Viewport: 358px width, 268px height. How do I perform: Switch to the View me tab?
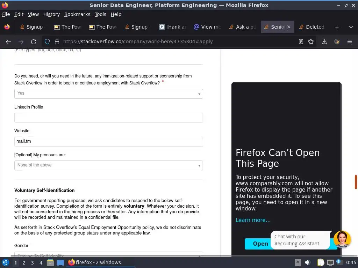pos(208,27)
